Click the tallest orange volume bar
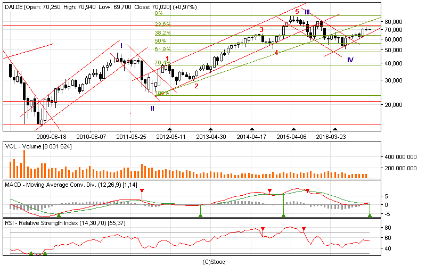426x266 pixels. coord(24,164)
